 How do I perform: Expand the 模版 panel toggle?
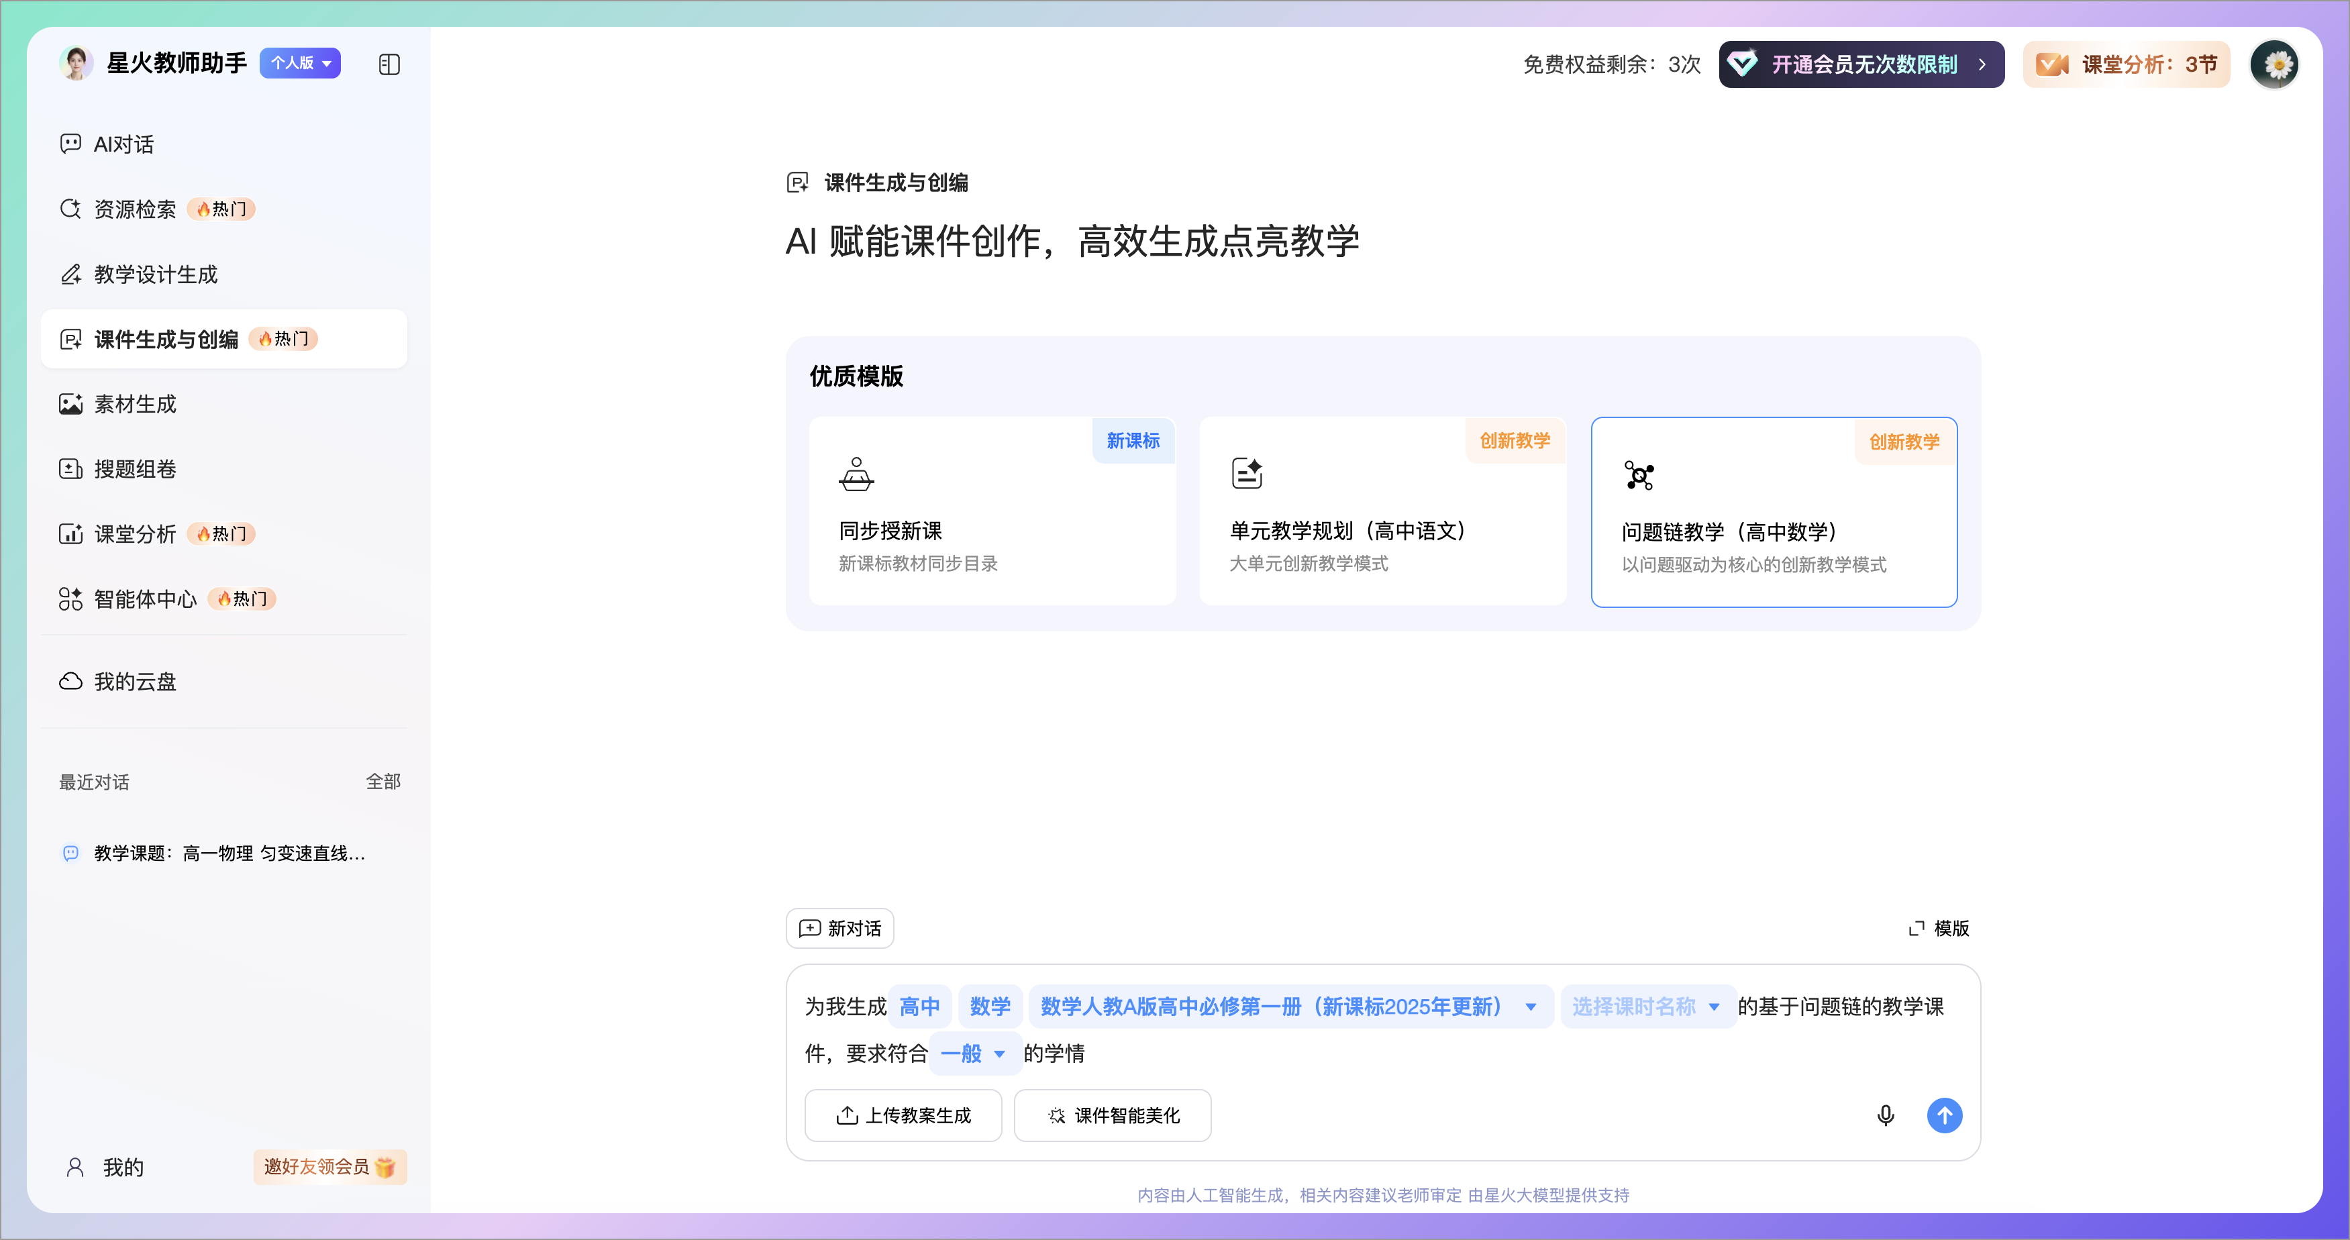1939,928
